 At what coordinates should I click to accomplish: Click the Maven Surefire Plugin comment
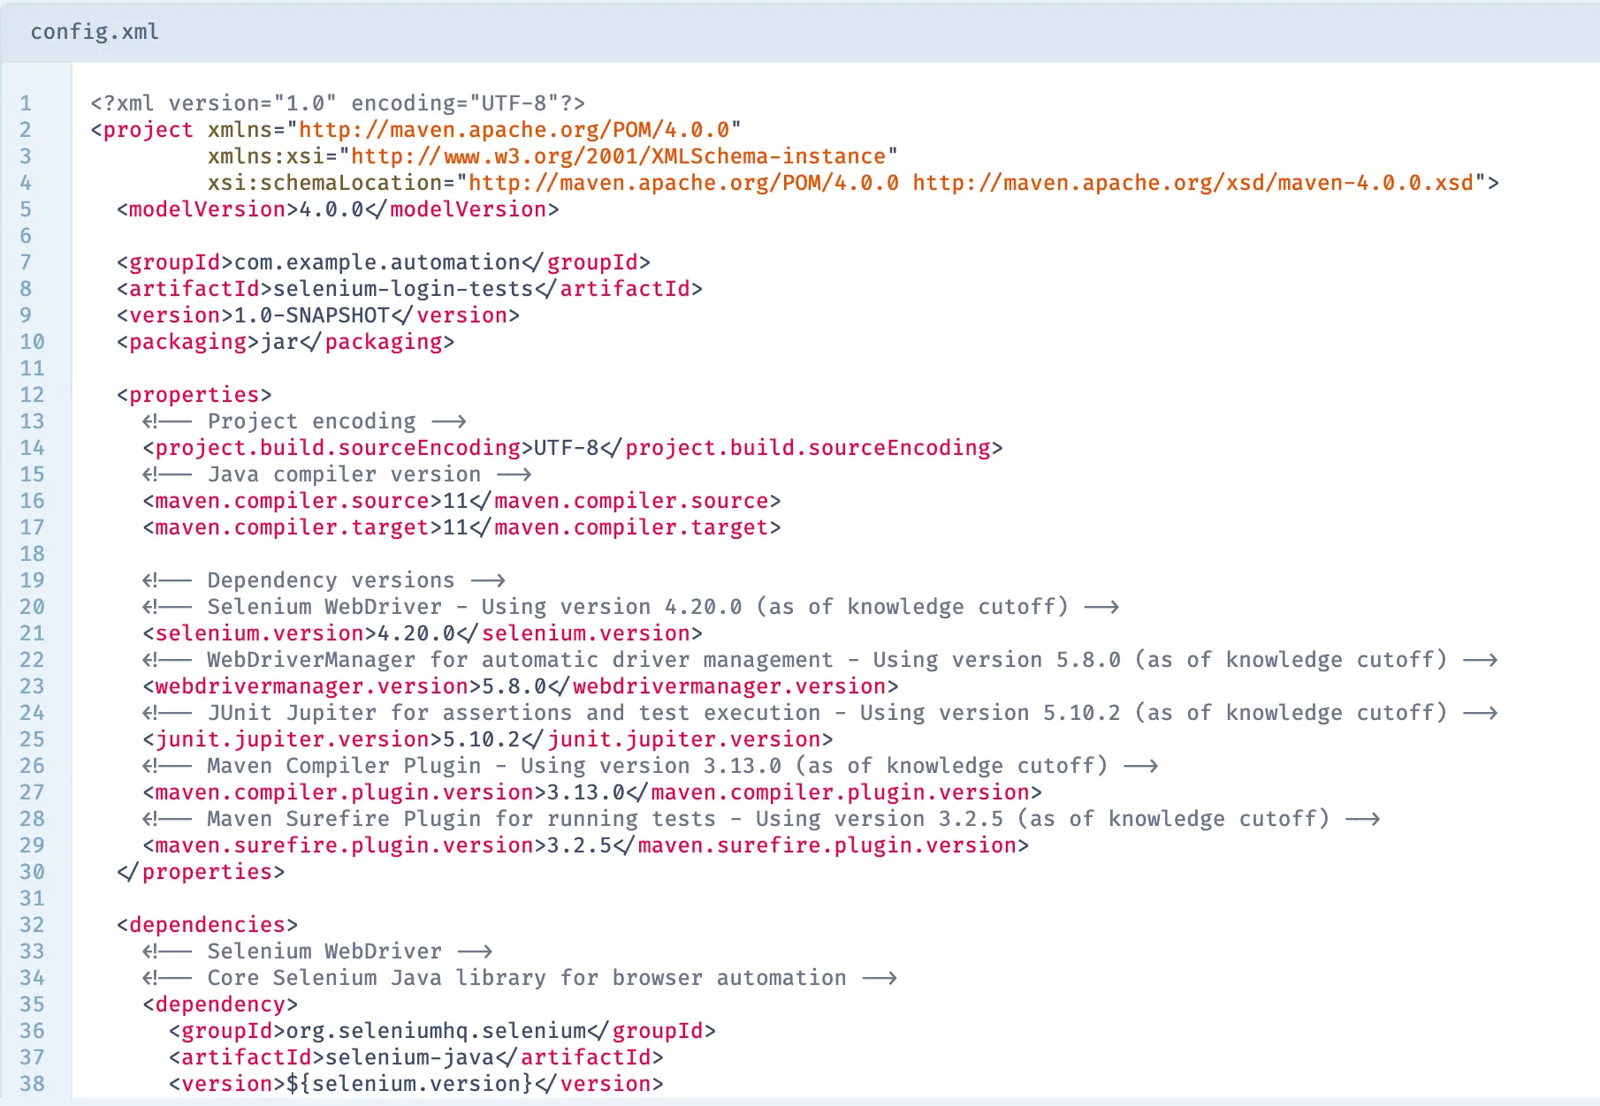[x=762, y=819]
